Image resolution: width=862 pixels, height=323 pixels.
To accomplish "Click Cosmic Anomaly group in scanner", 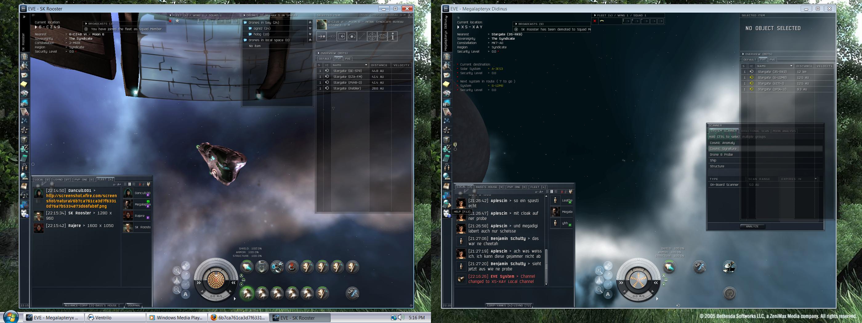I will [x=765, y=143].
